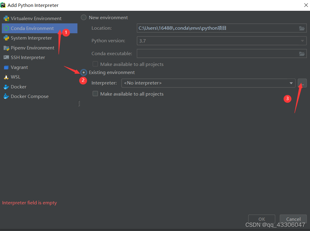Click the ellipsis browse interpreter button

302,83
